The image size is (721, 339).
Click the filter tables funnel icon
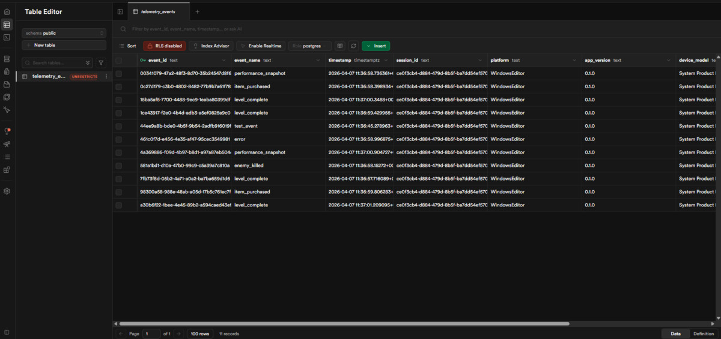point(101,62)
